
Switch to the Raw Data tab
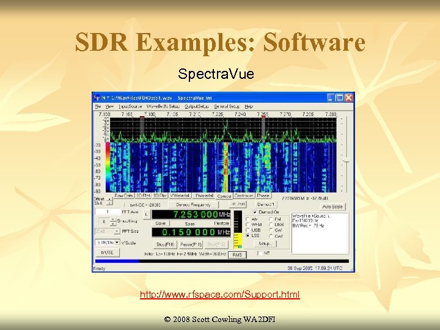click(x=123, y=196)
